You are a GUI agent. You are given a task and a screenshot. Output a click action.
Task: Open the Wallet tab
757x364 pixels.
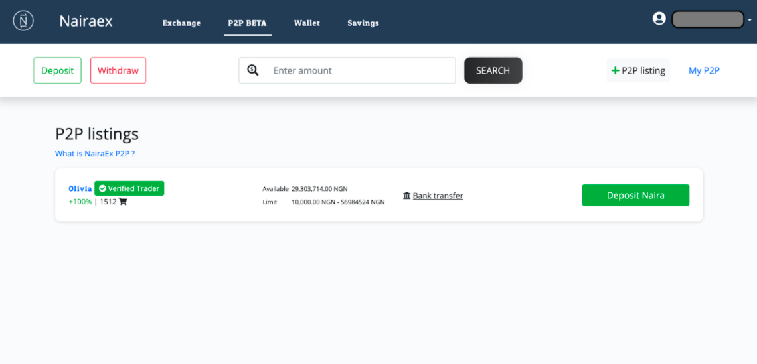307,23
